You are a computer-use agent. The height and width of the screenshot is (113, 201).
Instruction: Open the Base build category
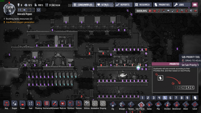(x=7, y=105)
